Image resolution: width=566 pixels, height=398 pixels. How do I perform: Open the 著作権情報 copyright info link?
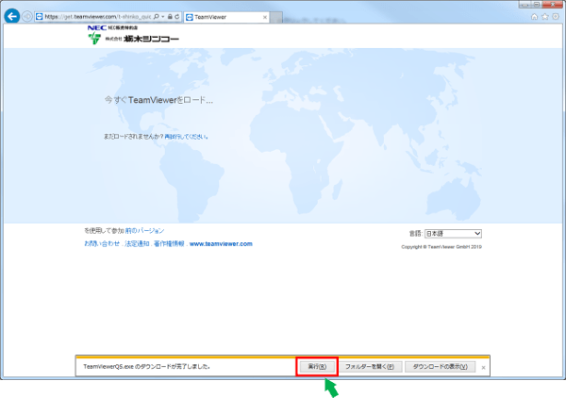coord(169,244)
